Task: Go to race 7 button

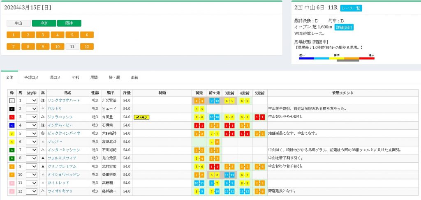Action: point(14,47)
